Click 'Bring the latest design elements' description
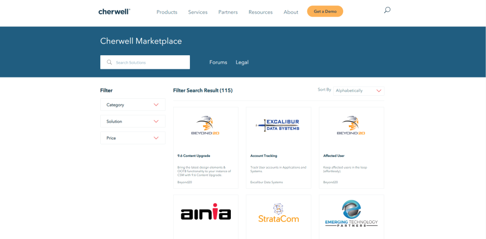 (204, 171)
